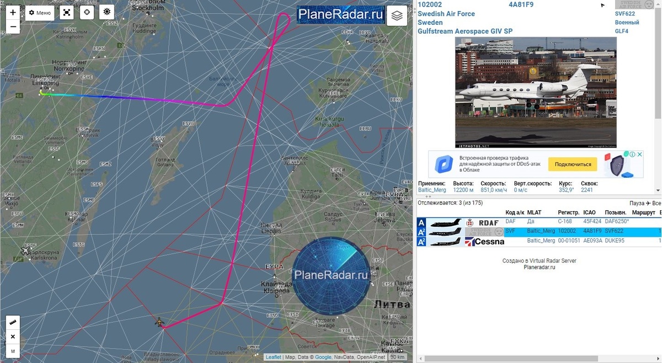Click the Leaflet attribution link
Image resolution: width=662 pixels, height=363 pixels.
[273, 357]
